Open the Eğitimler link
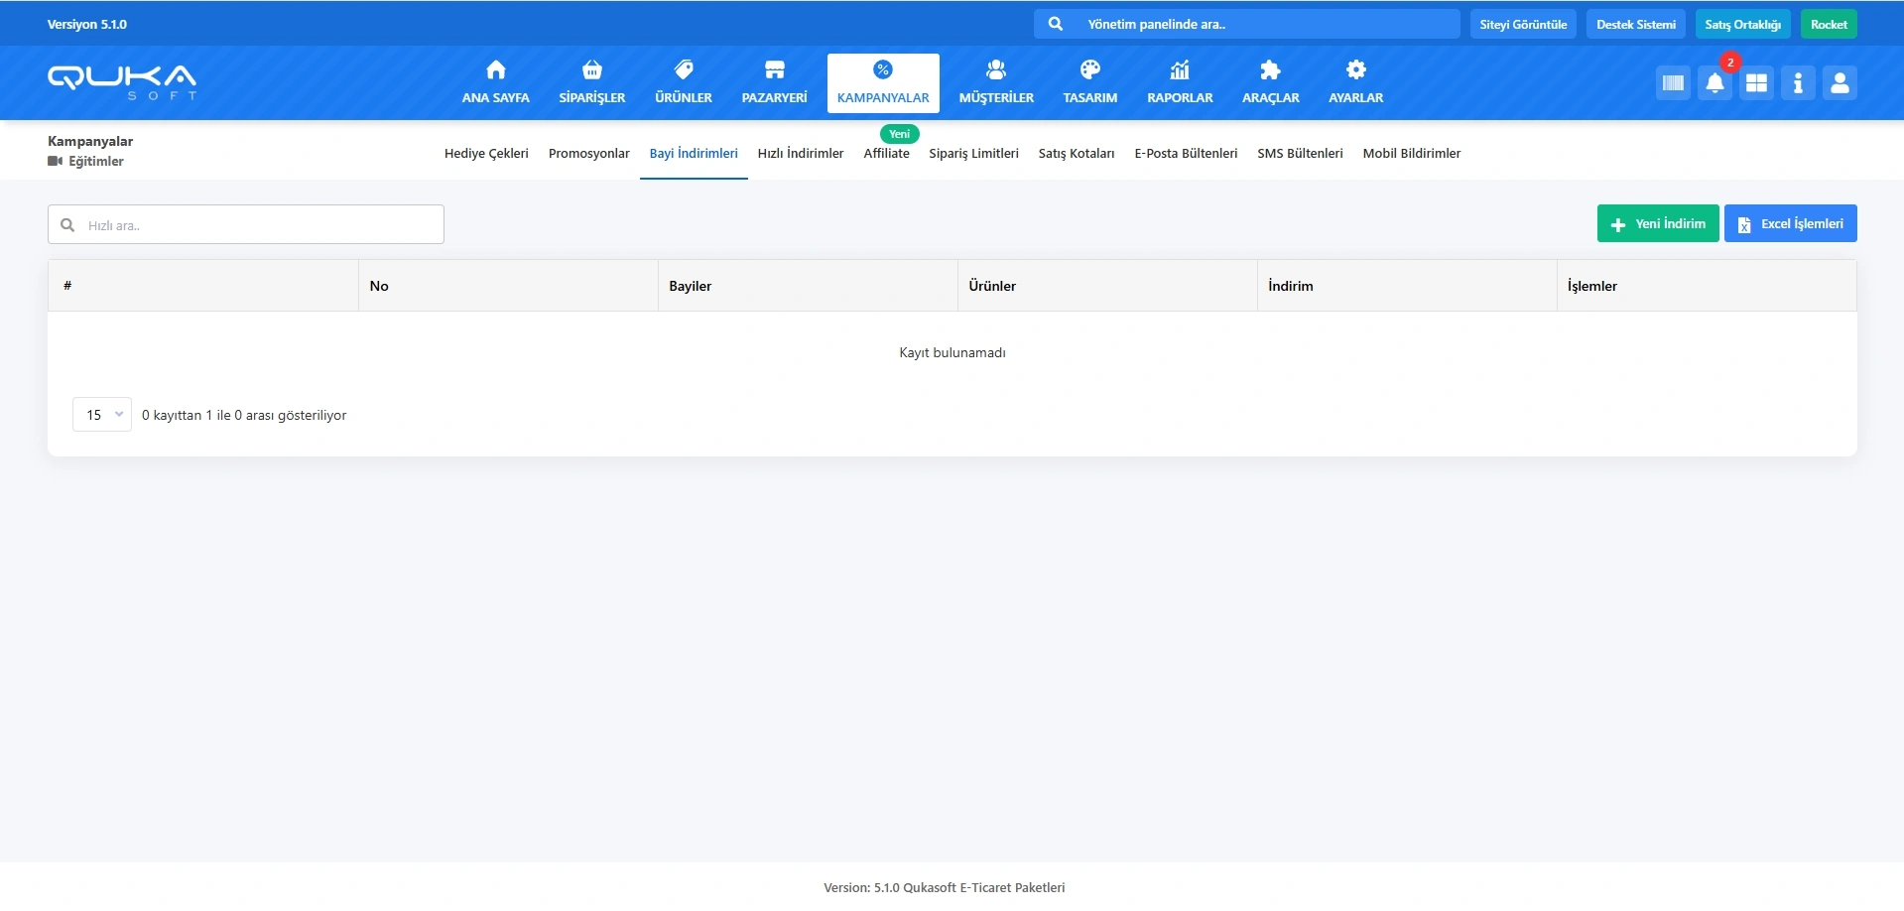 [95, 162]
